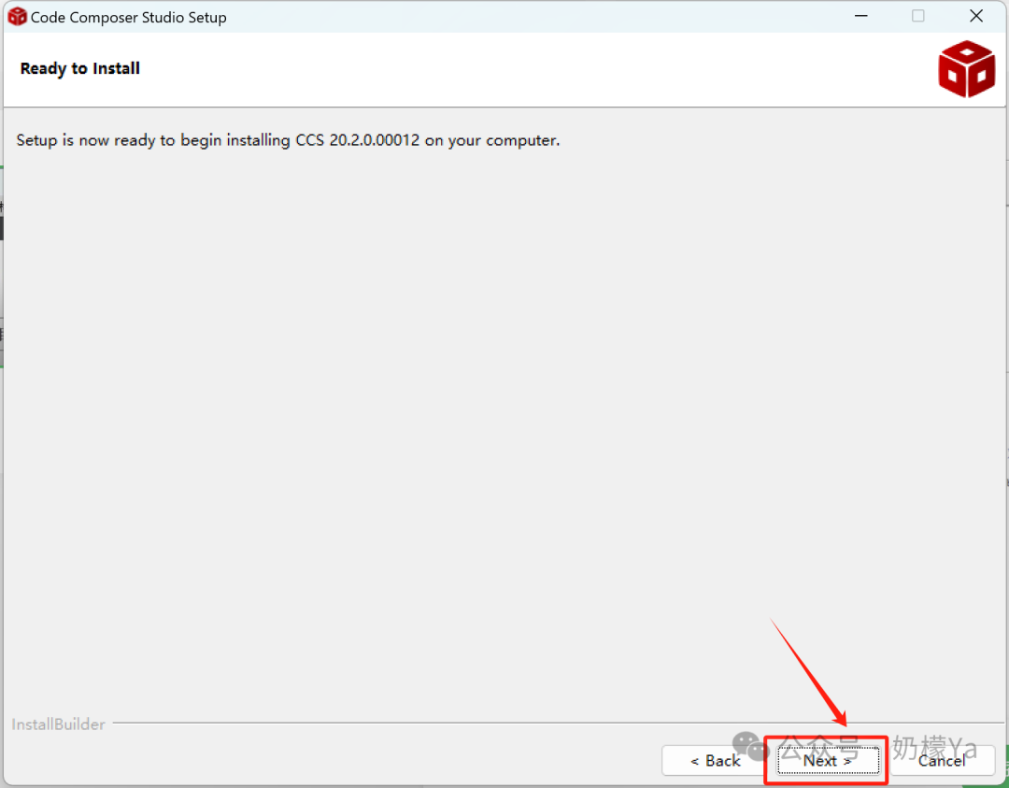Viewport: 1009px width, 788px height.
Task: Click the InstallBuilder label
Action: tap(58, 724)
